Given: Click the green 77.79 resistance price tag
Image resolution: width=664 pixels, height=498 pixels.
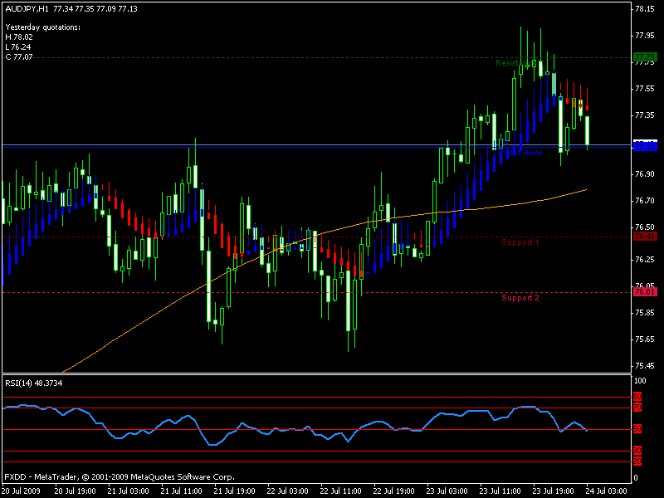Looking at the screenshot, I should pos(644,57).
